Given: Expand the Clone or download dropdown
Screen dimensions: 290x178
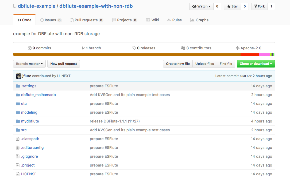Looking at the screenshot, I should coord(256,64).
